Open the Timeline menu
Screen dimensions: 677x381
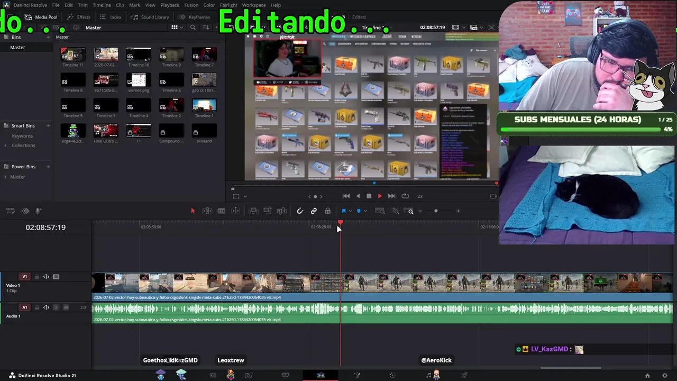click(102, 5)
